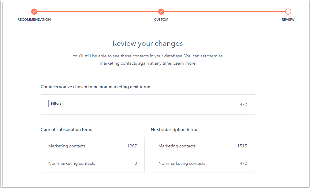The height and width of the screenshot is (188, 310).
Task: Click the 1987 marketing contacts value
Action: 132,146
